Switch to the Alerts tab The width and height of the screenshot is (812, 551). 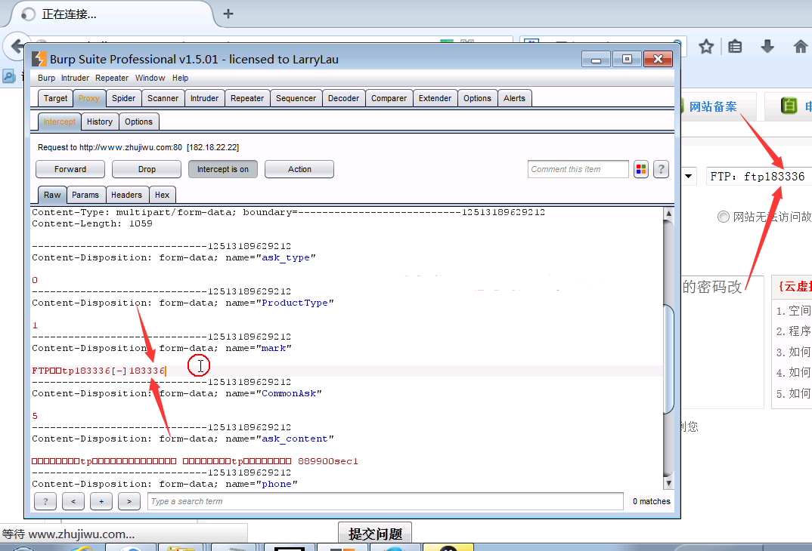tap(514, 98)
